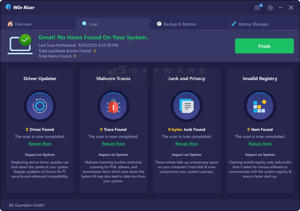The height and width of the screenshot is (211, 300).
Task: Click the Driver Updater card title
Action: click(40, 79)
